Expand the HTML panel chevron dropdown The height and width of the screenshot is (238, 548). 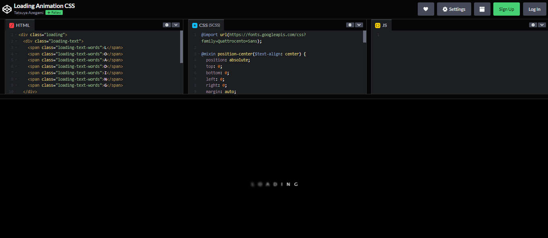coord(176,25)
